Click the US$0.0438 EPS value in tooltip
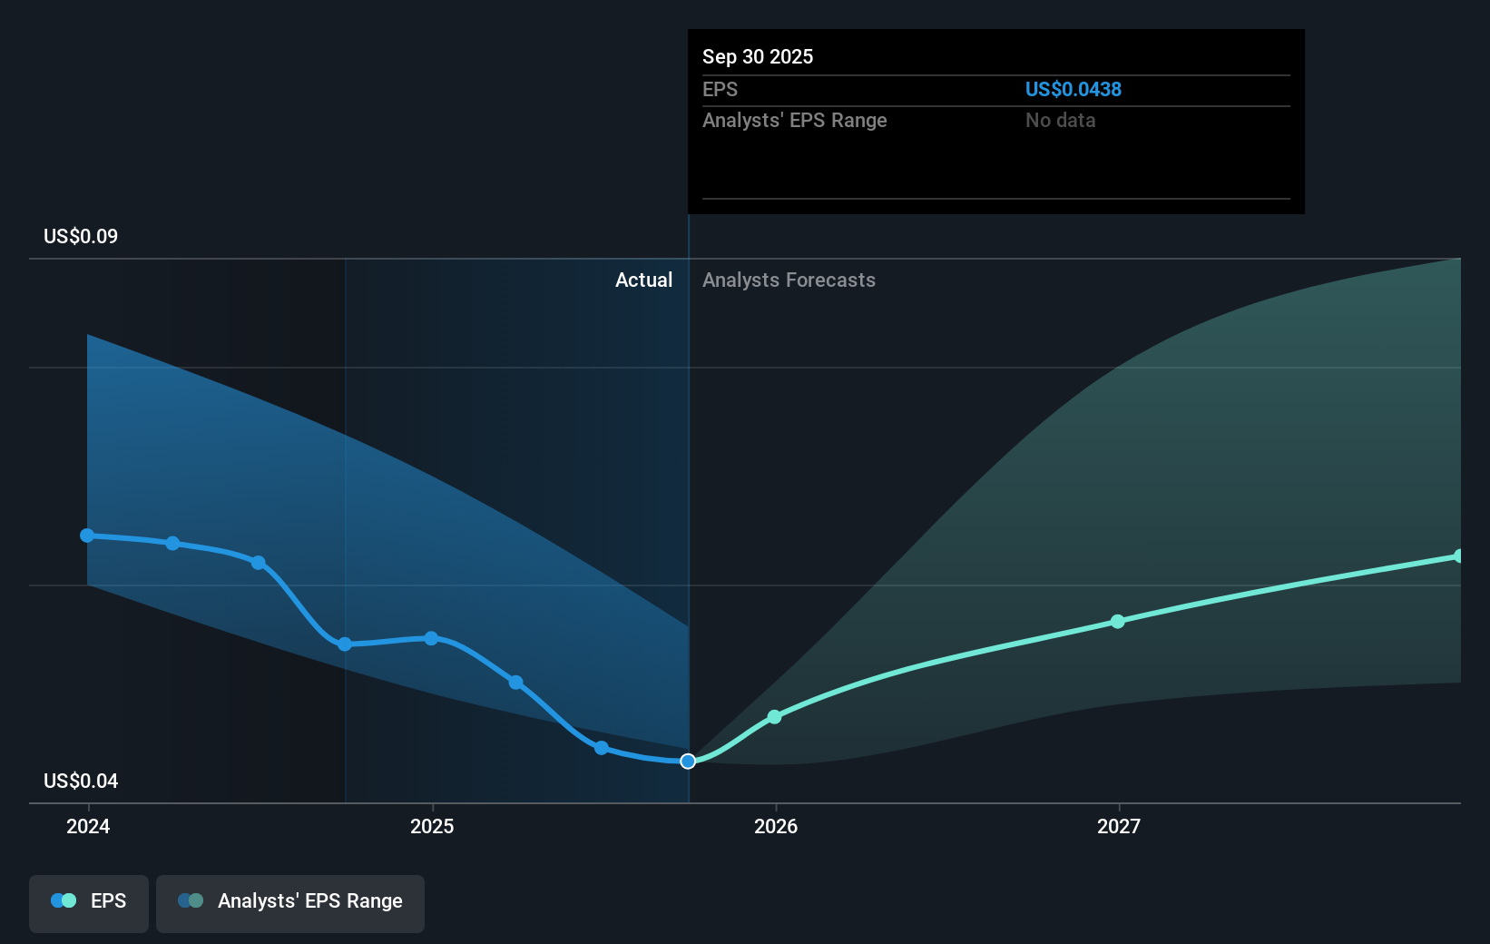The height and width of the screenshot is (944, 1490). point(1073,89)
